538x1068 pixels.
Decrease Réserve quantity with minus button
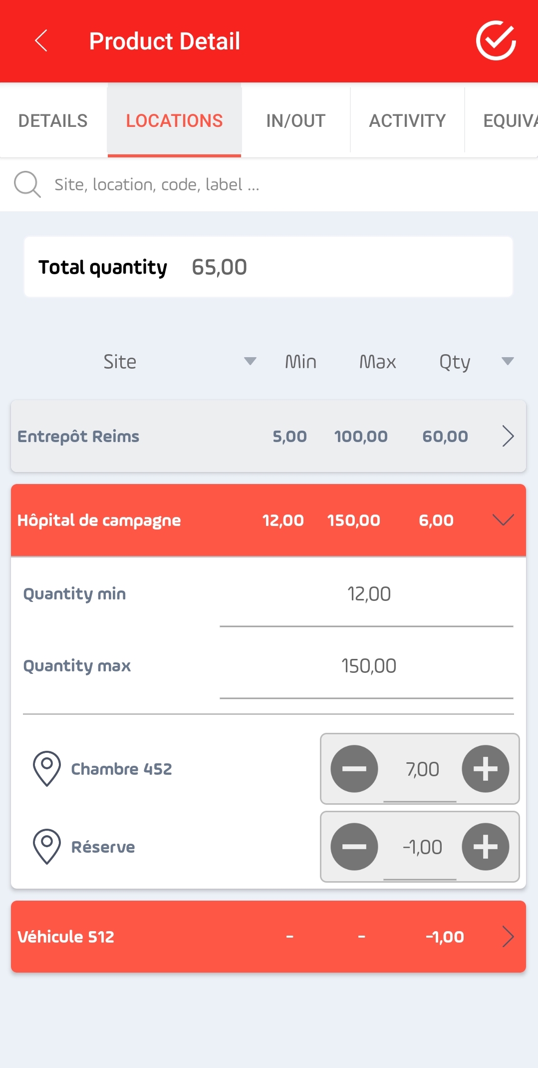(354, 847)
